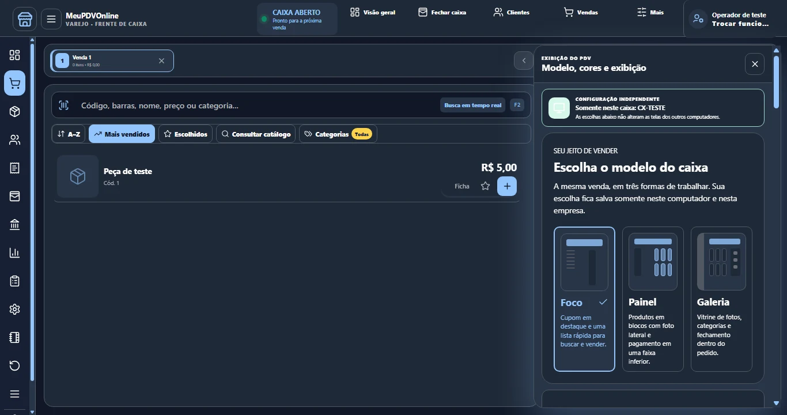This screenshot has height=415, width=787.
Task: Close the Modelo, cores e exibição panel
Action: click(755, 63)
